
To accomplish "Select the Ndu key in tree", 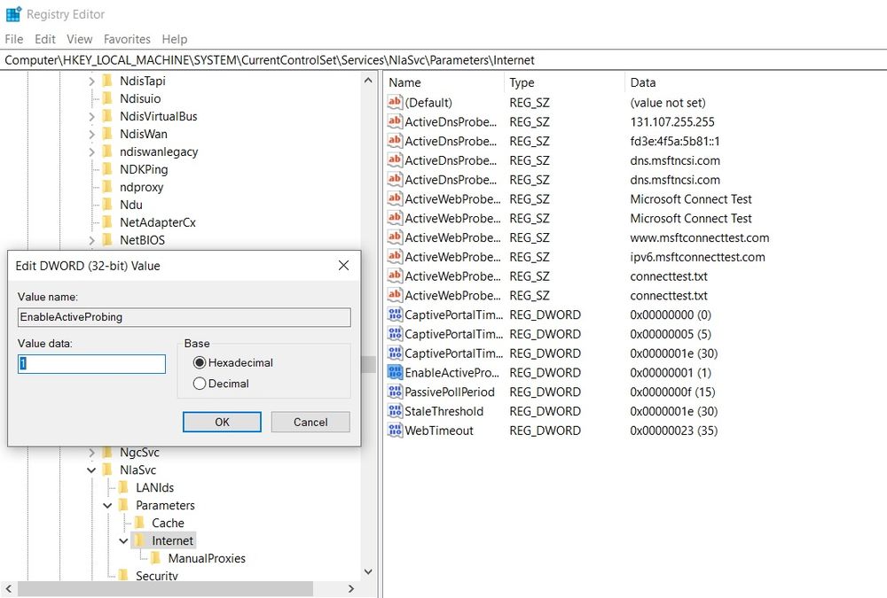I will click(x=130, y=205).
